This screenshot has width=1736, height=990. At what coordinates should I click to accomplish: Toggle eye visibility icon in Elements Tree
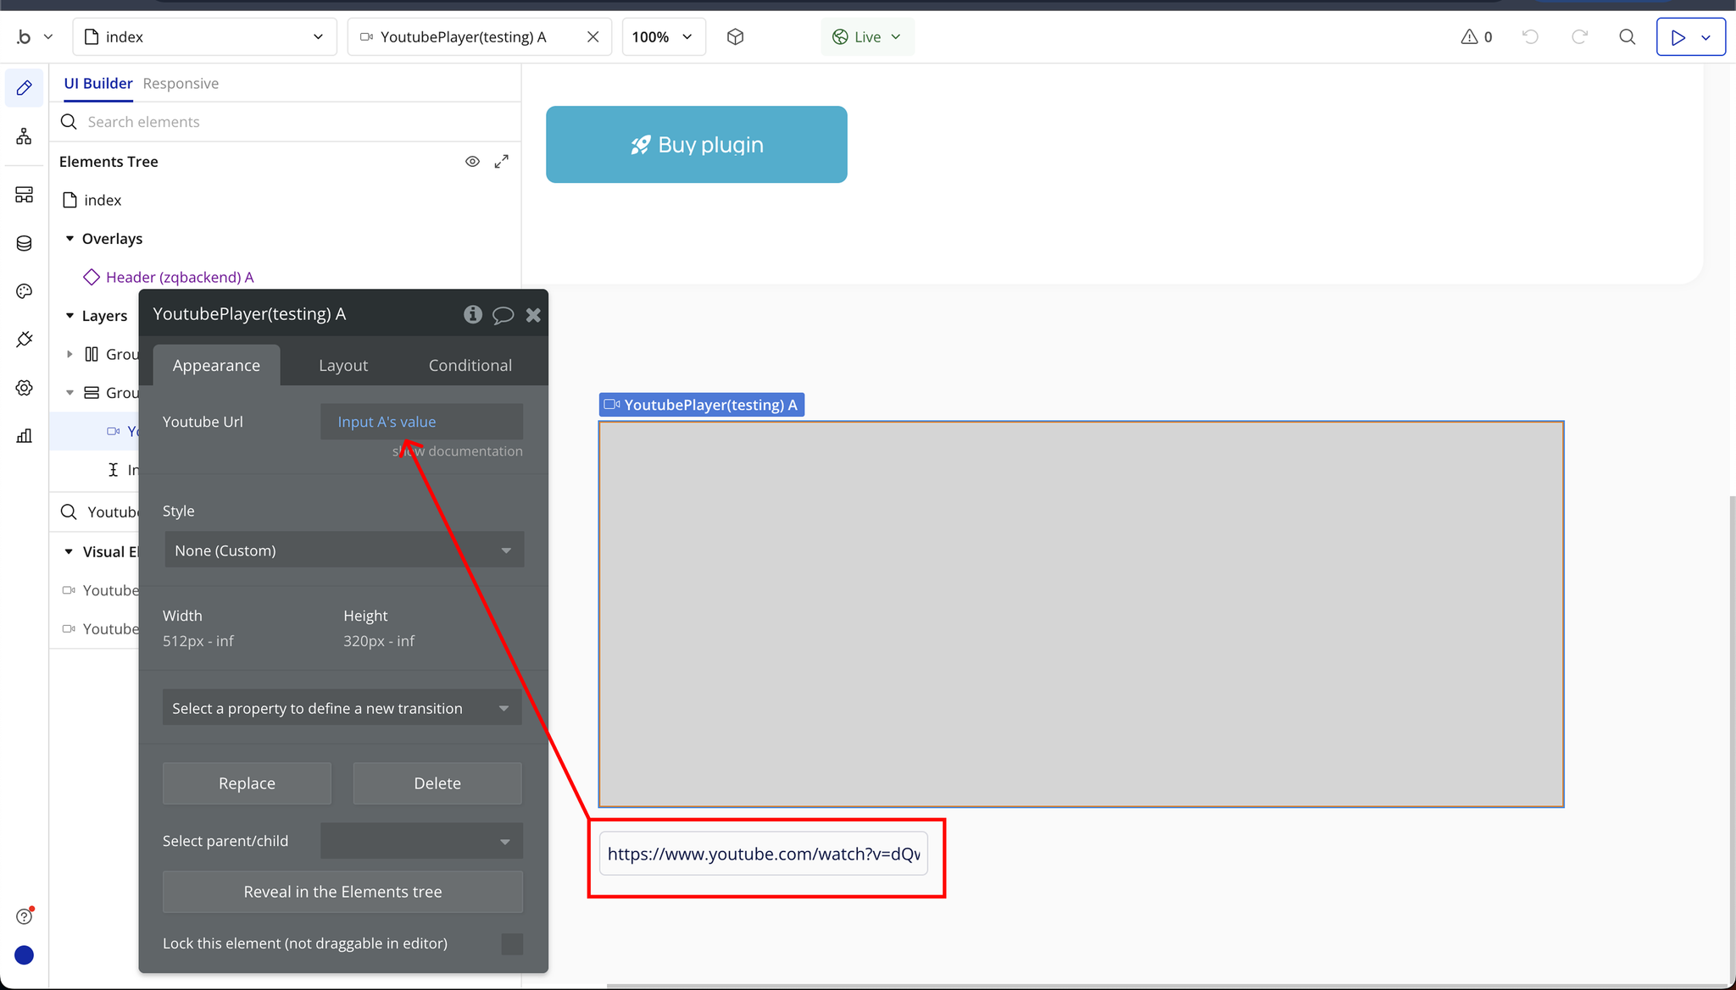click(x=472, y=161)
